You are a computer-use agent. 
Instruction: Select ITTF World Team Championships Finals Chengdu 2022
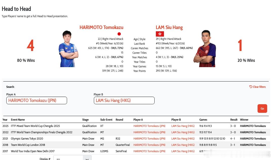pos(41,132)
